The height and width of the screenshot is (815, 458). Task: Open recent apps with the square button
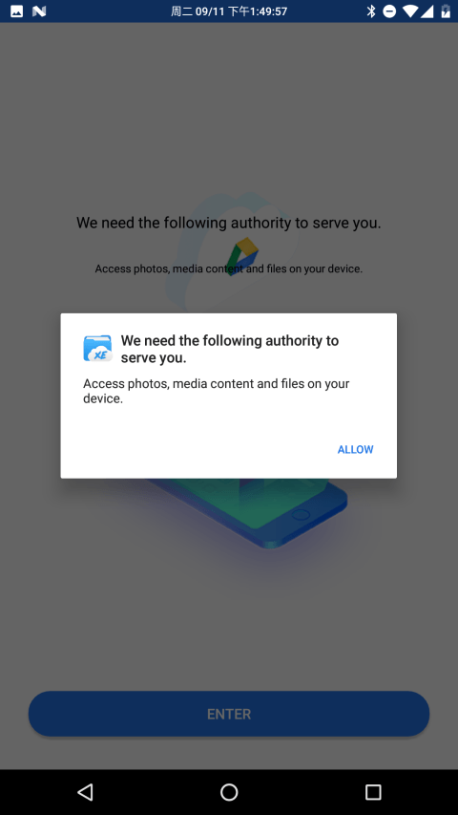tap(373, 792)
